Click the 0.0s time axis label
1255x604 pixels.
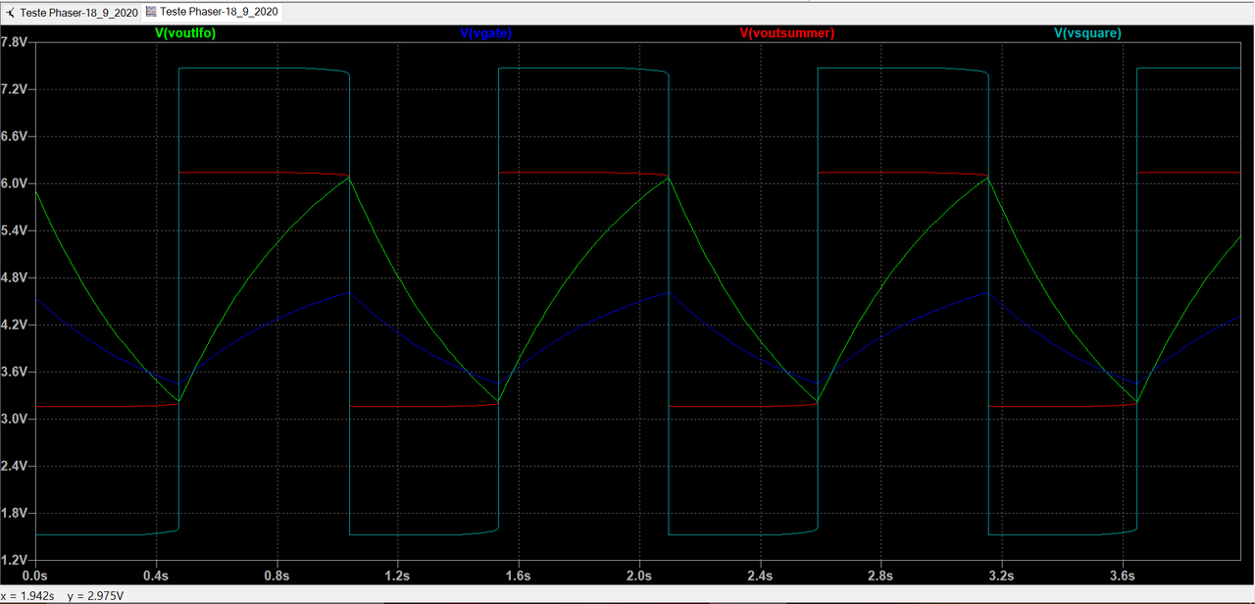(x=34, y=575)
